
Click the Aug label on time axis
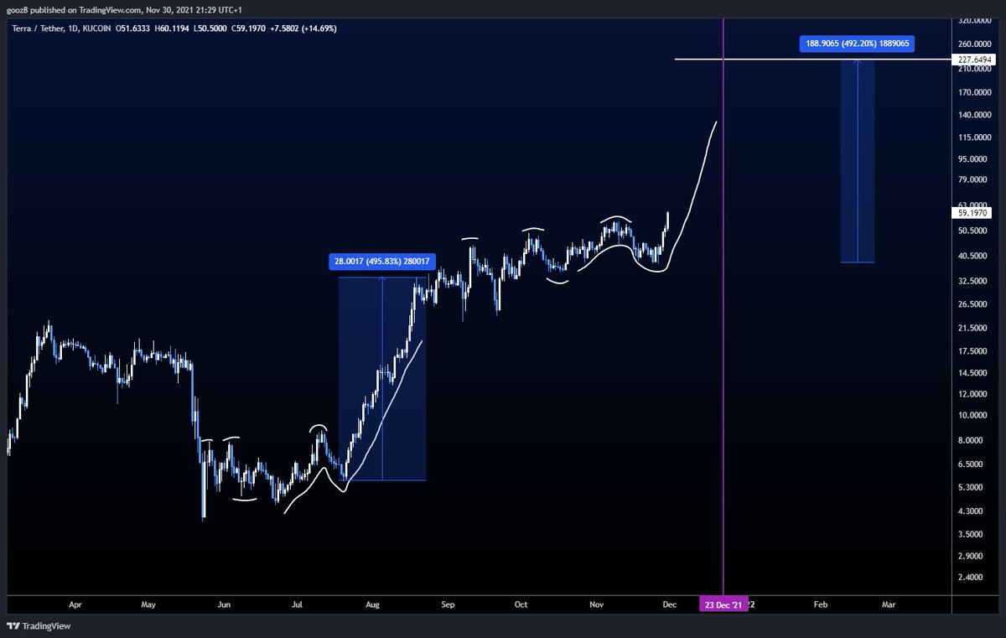[x=373, y=604]
